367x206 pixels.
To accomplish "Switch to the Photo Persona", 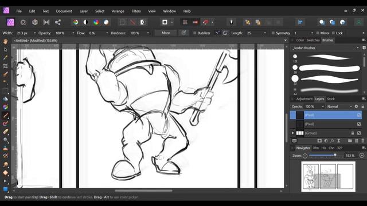I will pos(10,22).
